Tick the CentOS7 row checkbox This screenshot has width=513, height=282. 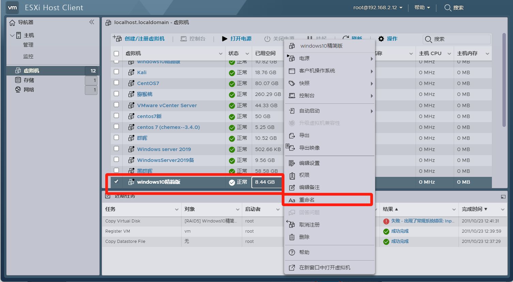coord(116,83)
